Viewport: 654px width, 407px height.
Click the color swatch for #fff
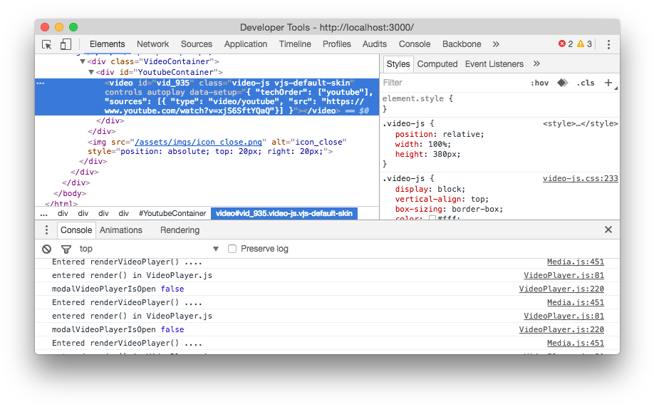[432, 218]
